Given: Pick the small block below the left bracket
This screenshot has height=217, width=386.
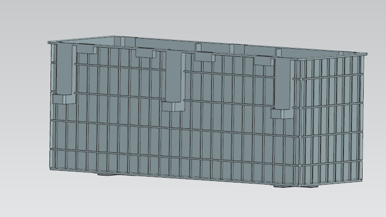Looking at the screenshot, I should pos(64,99).
